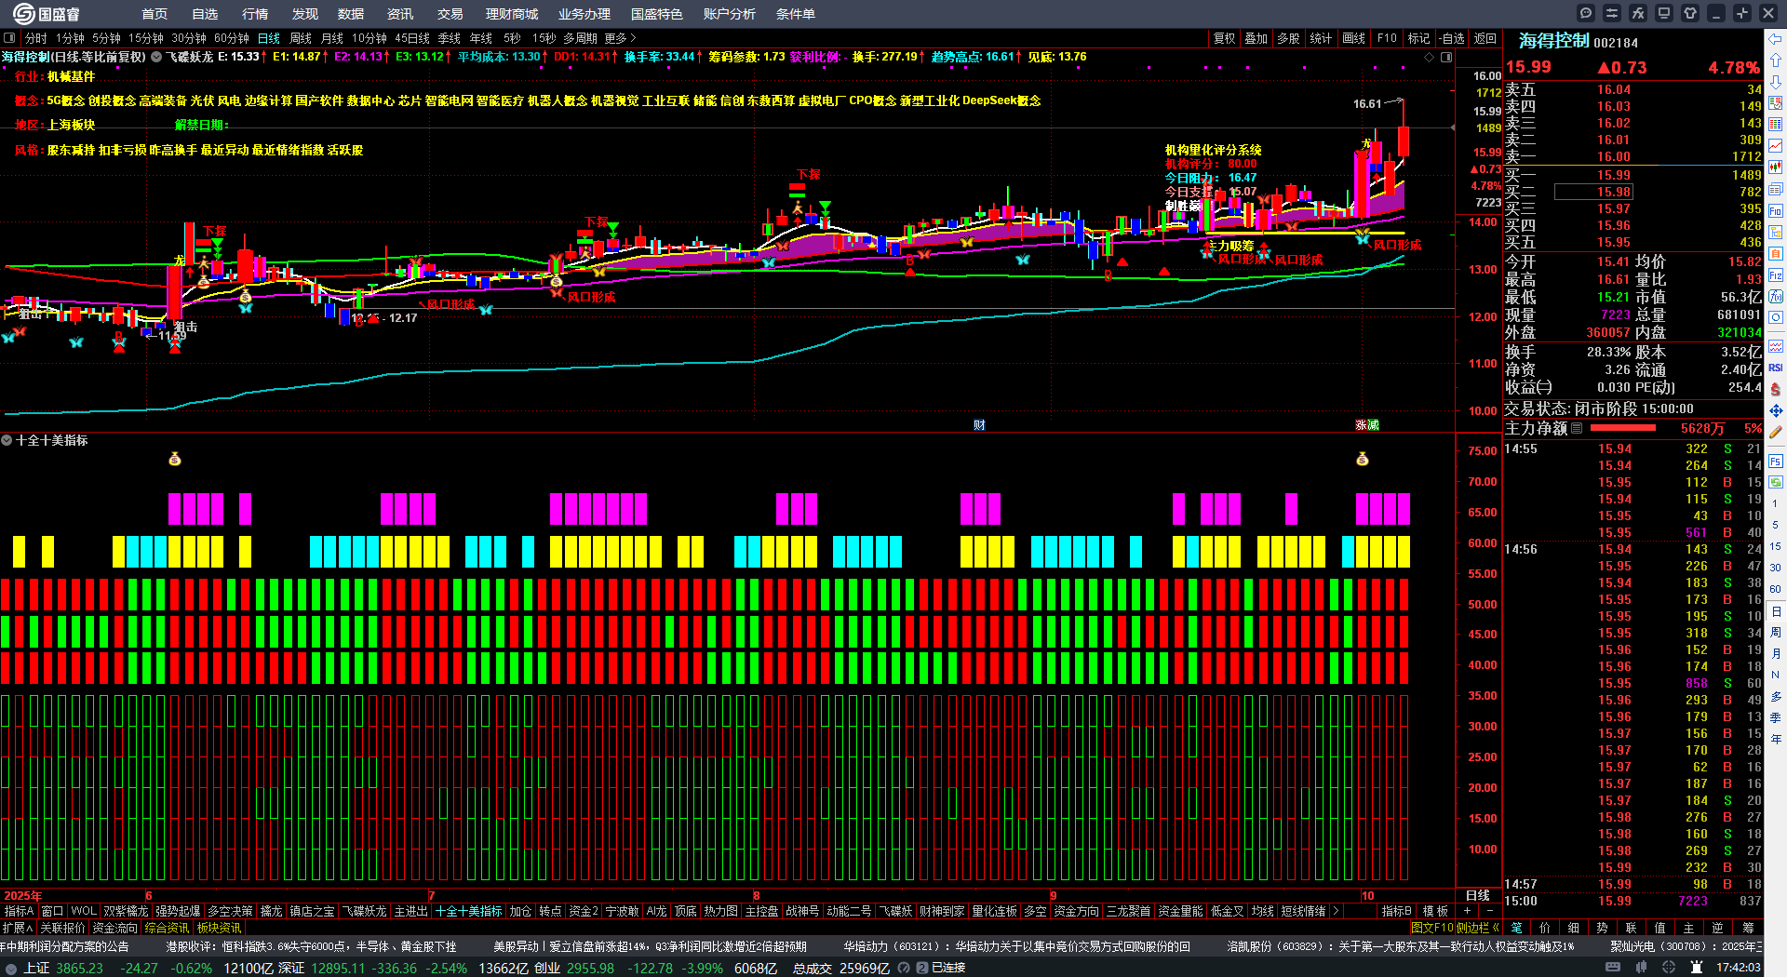Screen dimensions: 1787x977
Task: Click the 日线 label under price axis
Action: coord(1478,895)
